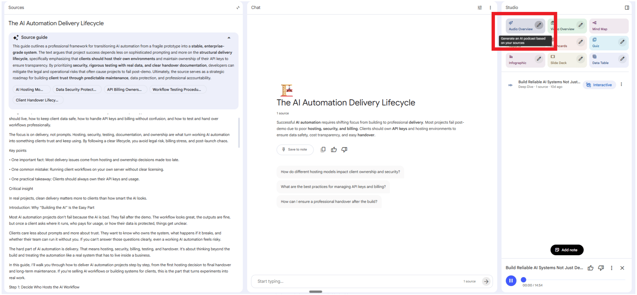Click the Chat panel header label
Screen dimensions: 637x295
point(255,8)
